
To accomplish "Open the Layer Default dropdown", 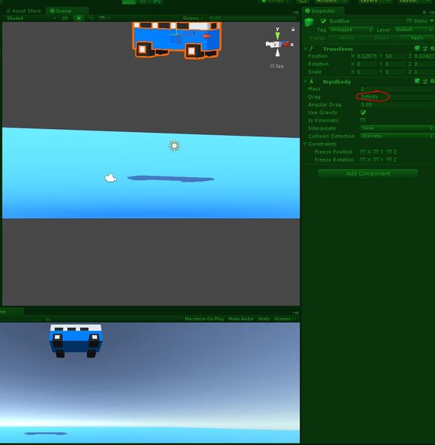I will pos(414,30).
